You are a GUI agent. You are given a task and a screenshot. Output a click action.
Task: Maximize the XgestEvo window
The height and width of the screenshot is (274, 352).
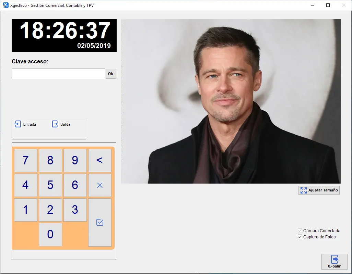pos(328,5)
